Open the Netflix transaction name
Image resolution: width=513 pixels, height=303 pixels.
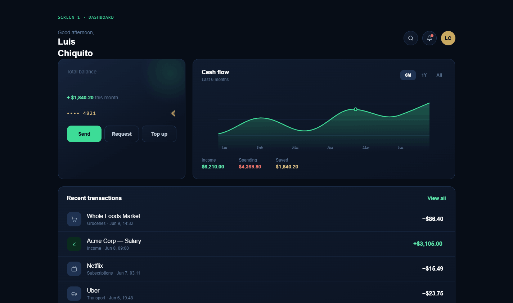(95, 266)
